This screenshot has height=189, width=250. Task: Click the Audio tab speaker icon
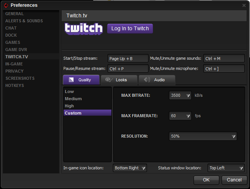click(x=147, y=80)
